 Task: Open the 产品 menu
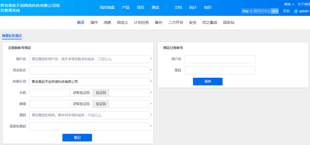pyautogui.click(x=126, y=7)
